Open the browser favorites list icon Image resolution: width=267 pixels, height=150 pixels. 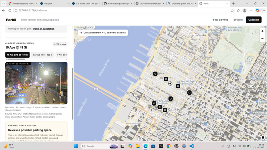pos(239,11)
